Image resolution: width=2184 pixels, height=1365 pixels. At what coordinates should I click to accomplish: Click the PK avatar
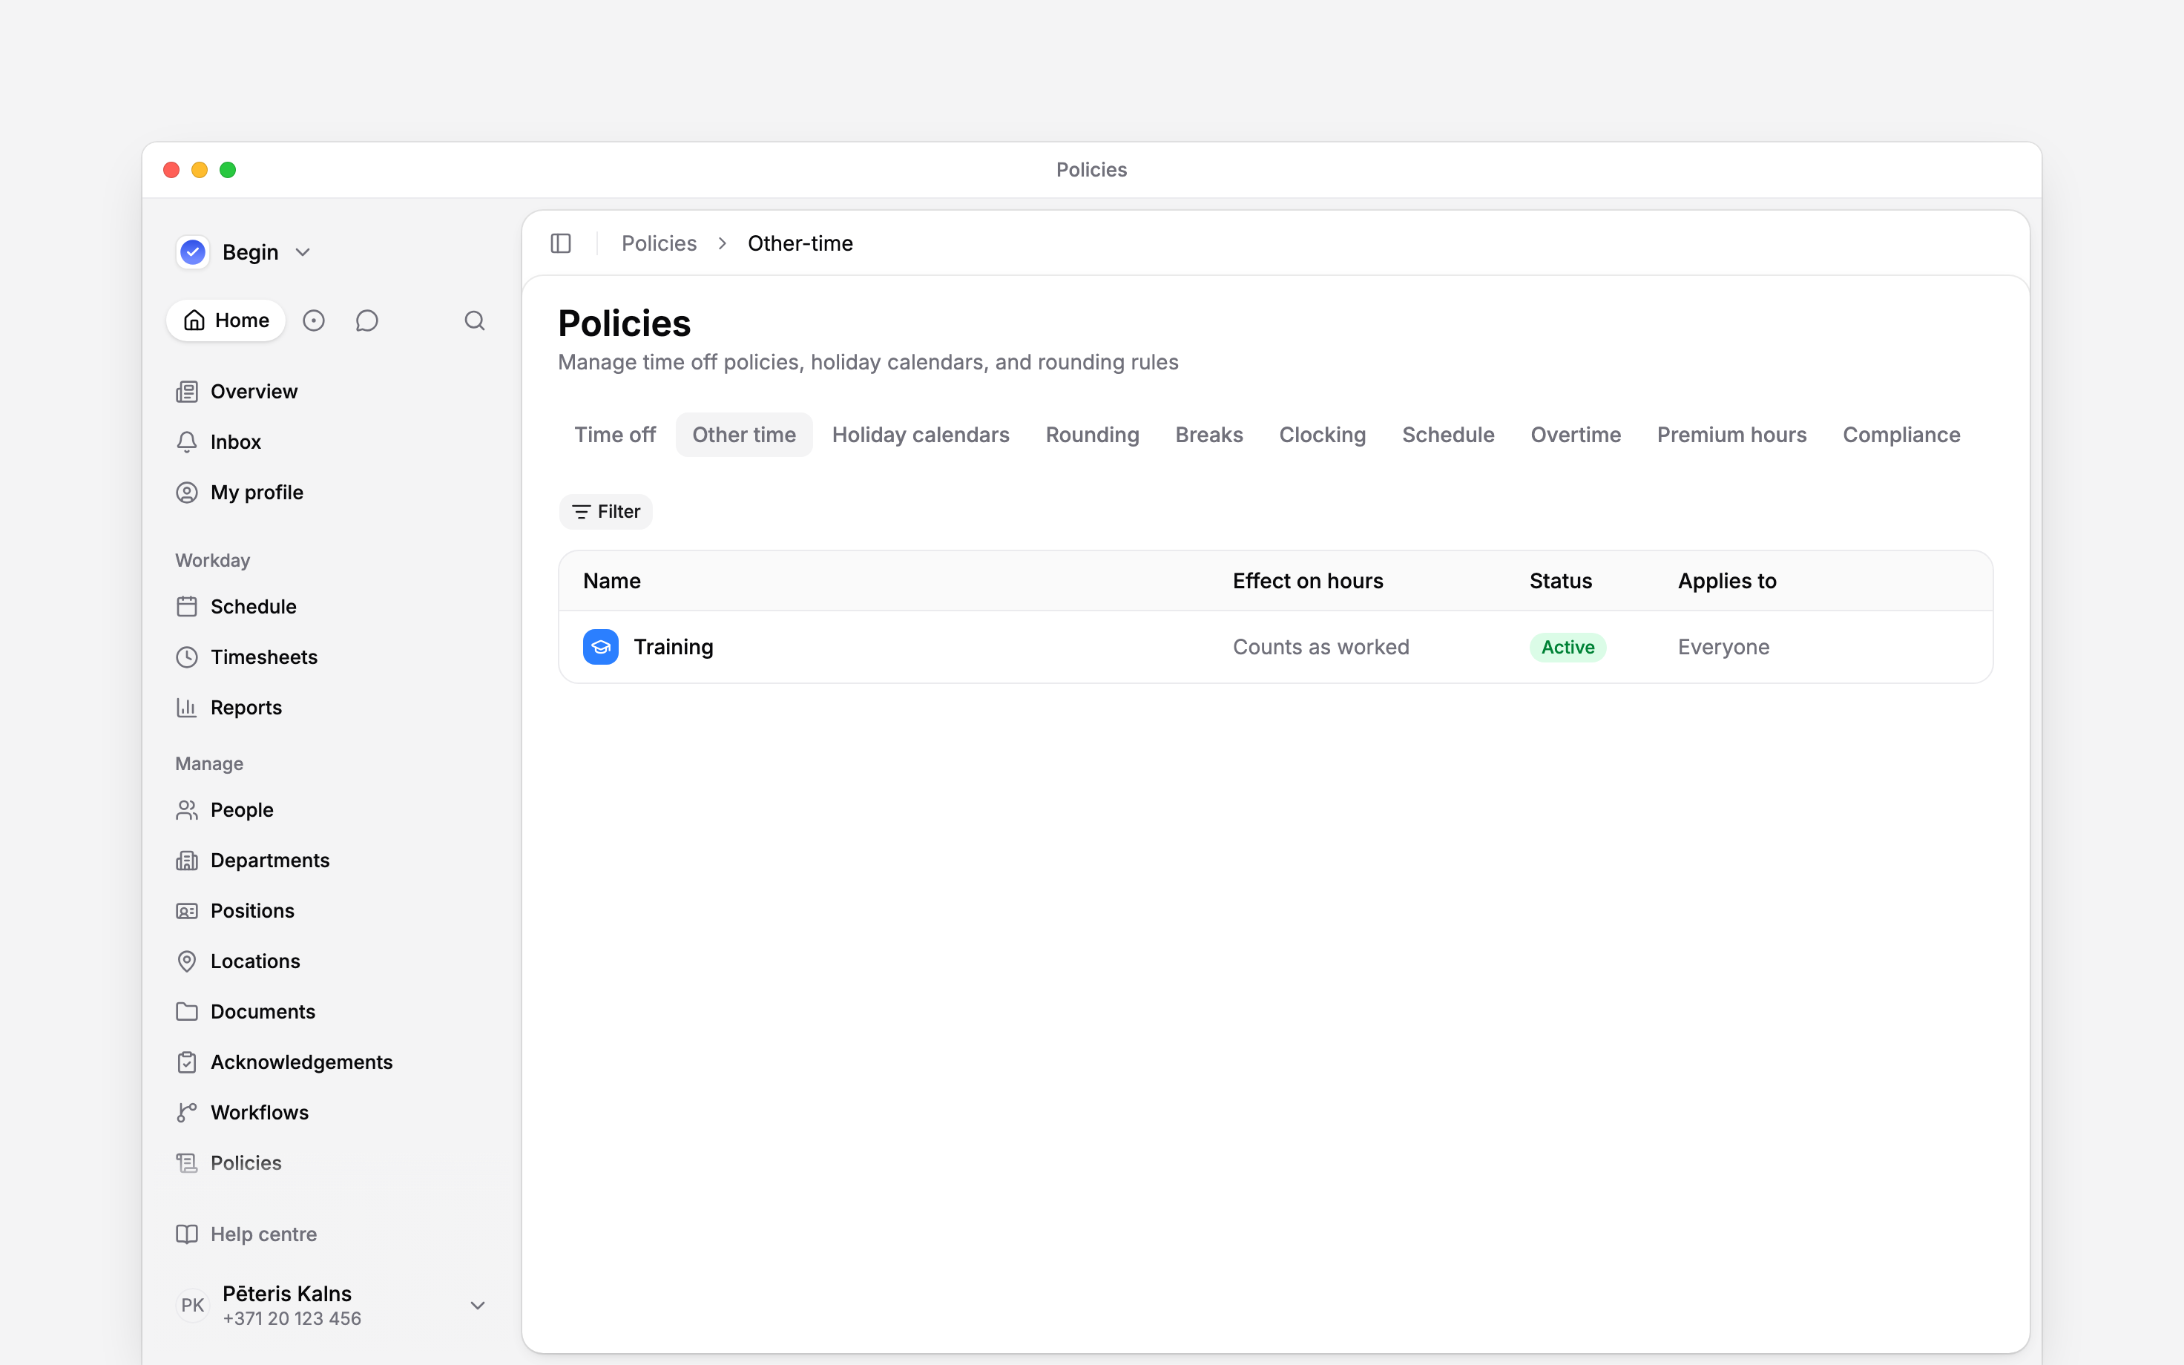pos(192,1306)
